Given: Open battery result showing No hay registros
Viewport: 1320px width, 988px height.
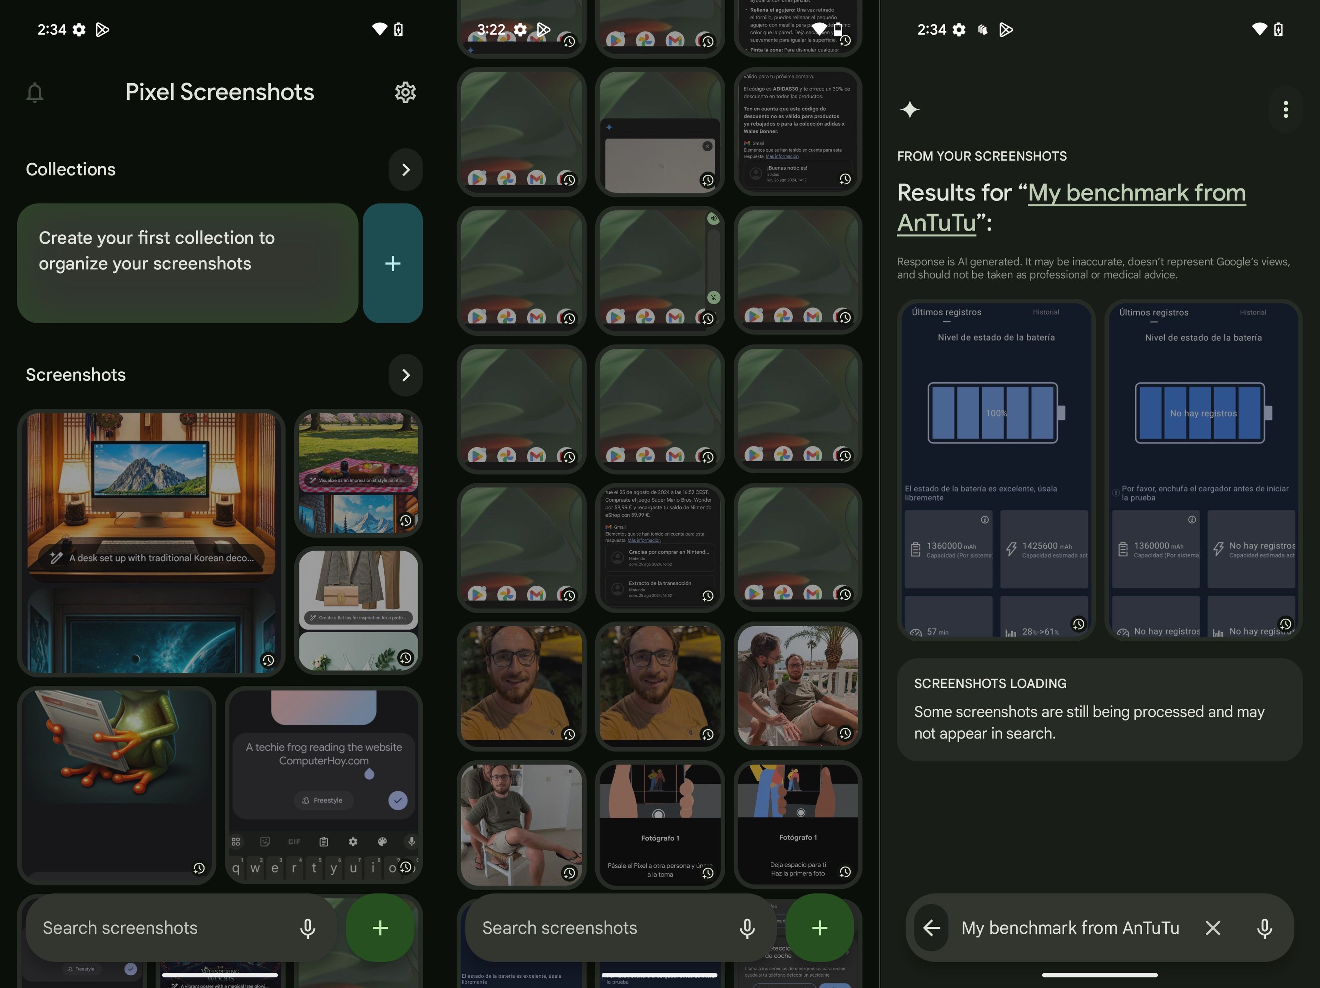Looking at the screenshot, I should pyautogui.click(x=1203, y=470).
